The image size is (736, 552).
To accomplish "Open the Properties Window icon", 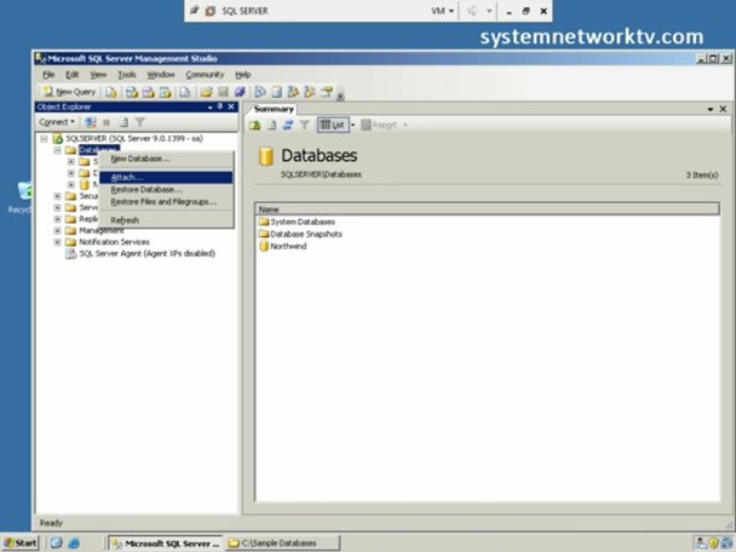I will pos(327,92).
